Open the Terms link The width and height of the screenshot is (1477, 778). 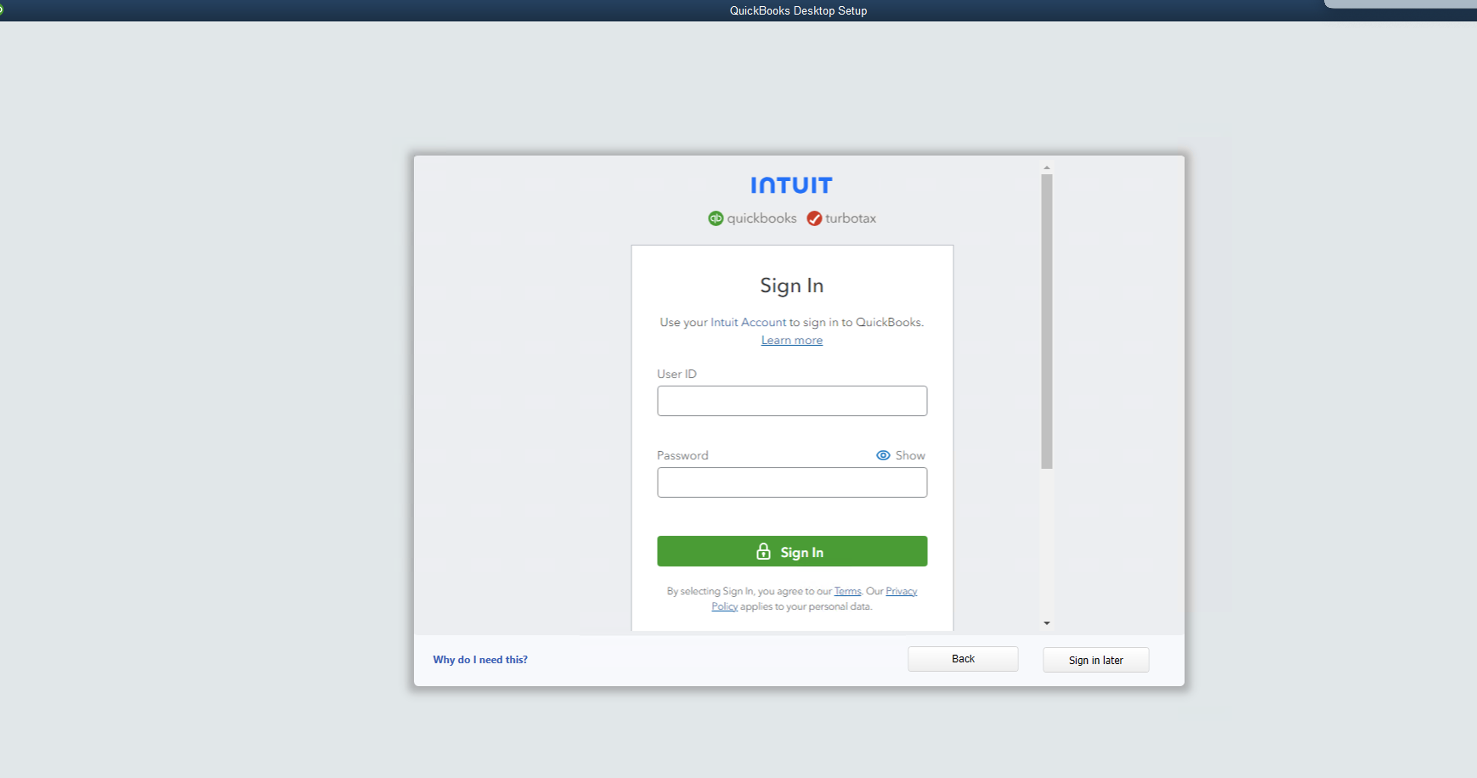[x=847, y=591]
